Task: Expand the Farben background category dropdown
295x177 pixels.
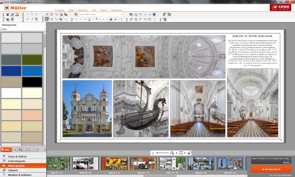Action: coord(45,29)
